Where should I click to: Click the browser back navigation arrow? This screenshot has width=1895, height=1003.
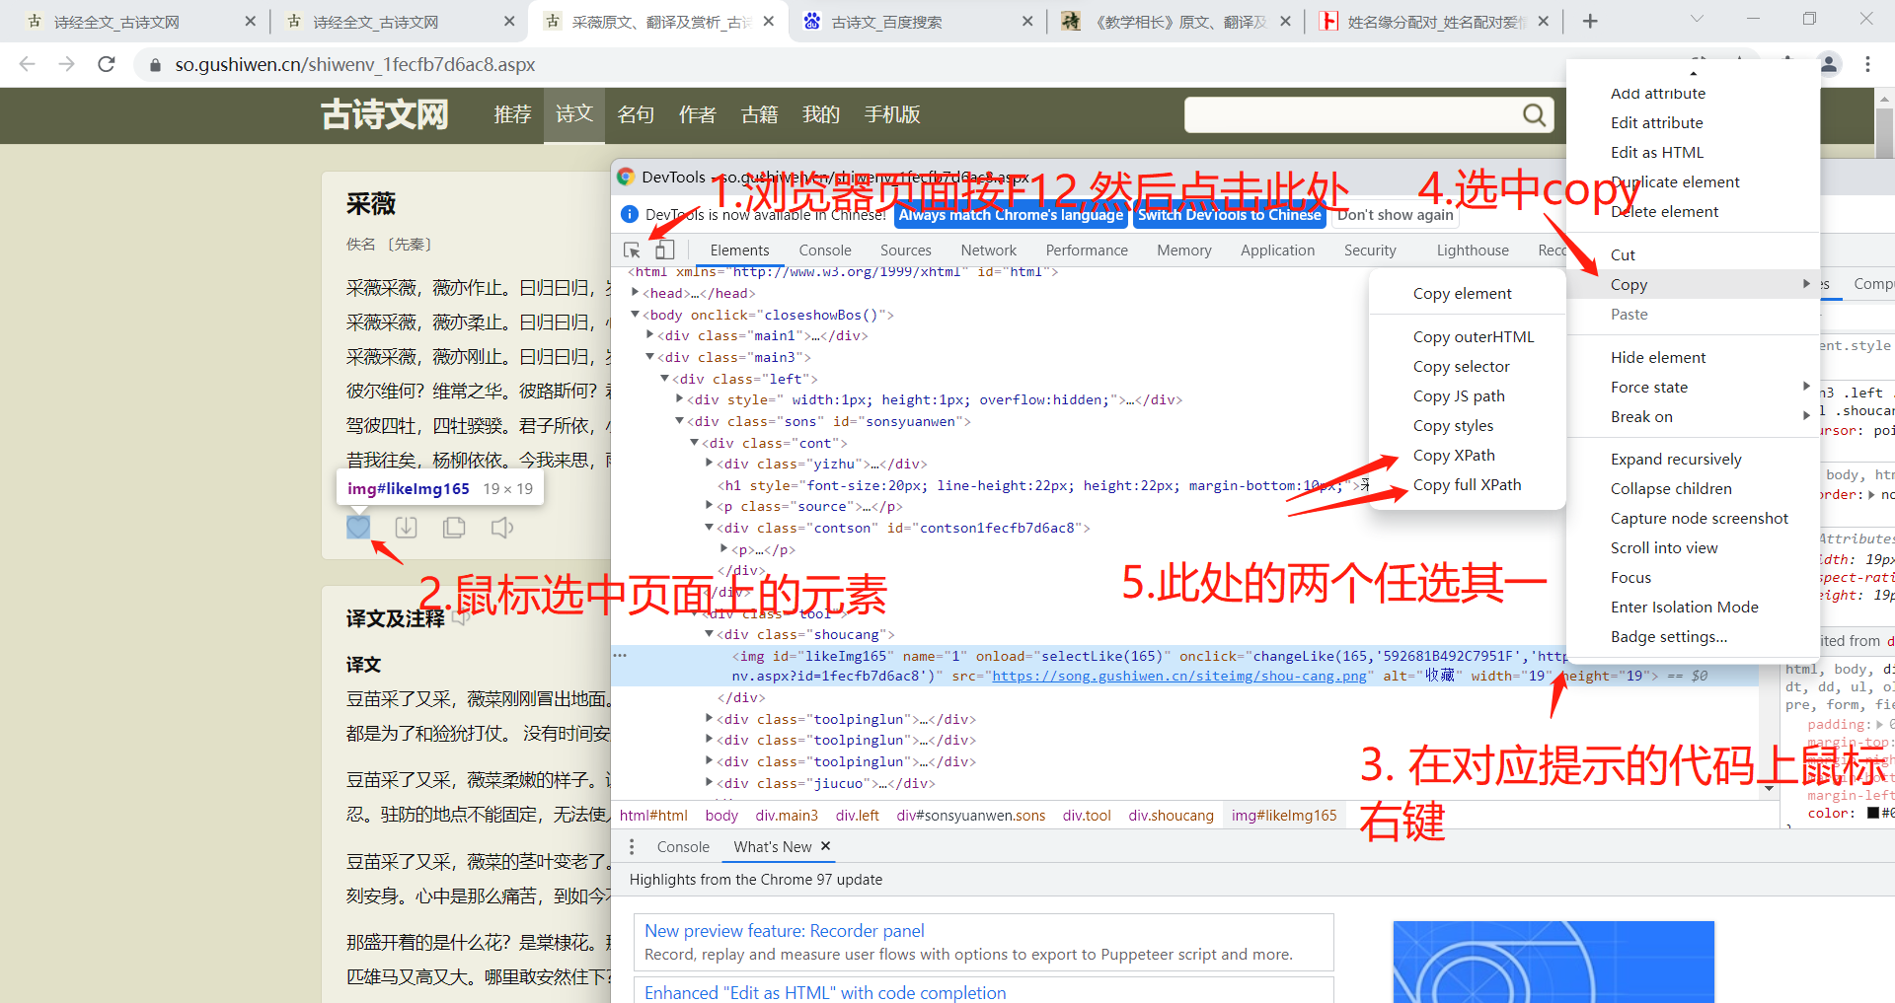[26, 64]
